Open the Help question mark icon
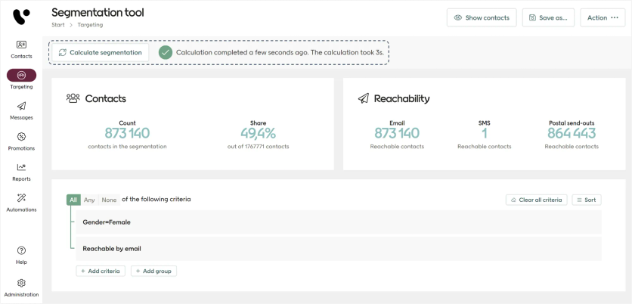The width and height of the screenshot is (632, 304). (21, 251)
